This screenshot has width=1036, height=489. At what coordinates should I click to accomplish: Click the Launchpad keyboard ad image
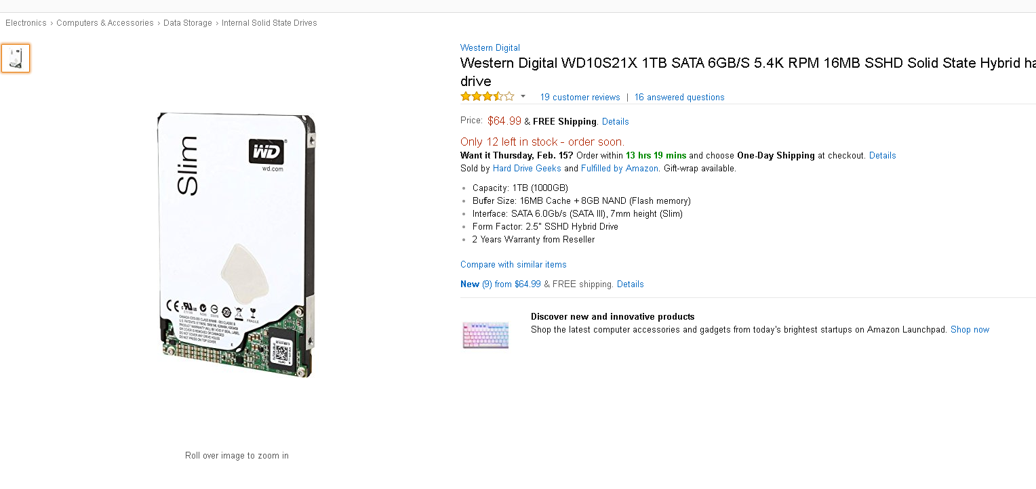[485, 335]
